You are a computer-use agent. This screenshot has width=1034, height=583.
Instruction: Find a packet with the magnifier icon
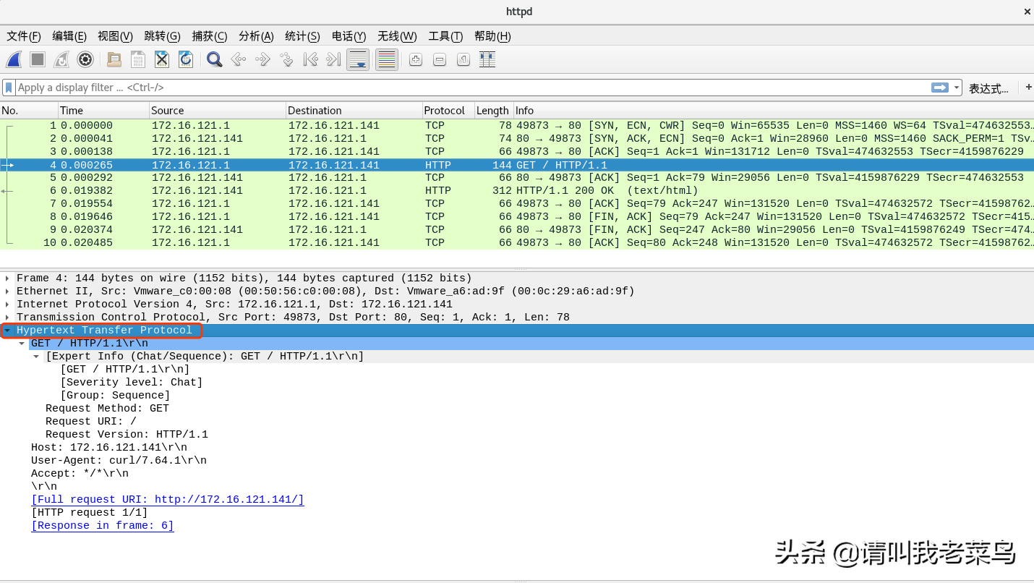pyautogui.click(x=214, y=59)
